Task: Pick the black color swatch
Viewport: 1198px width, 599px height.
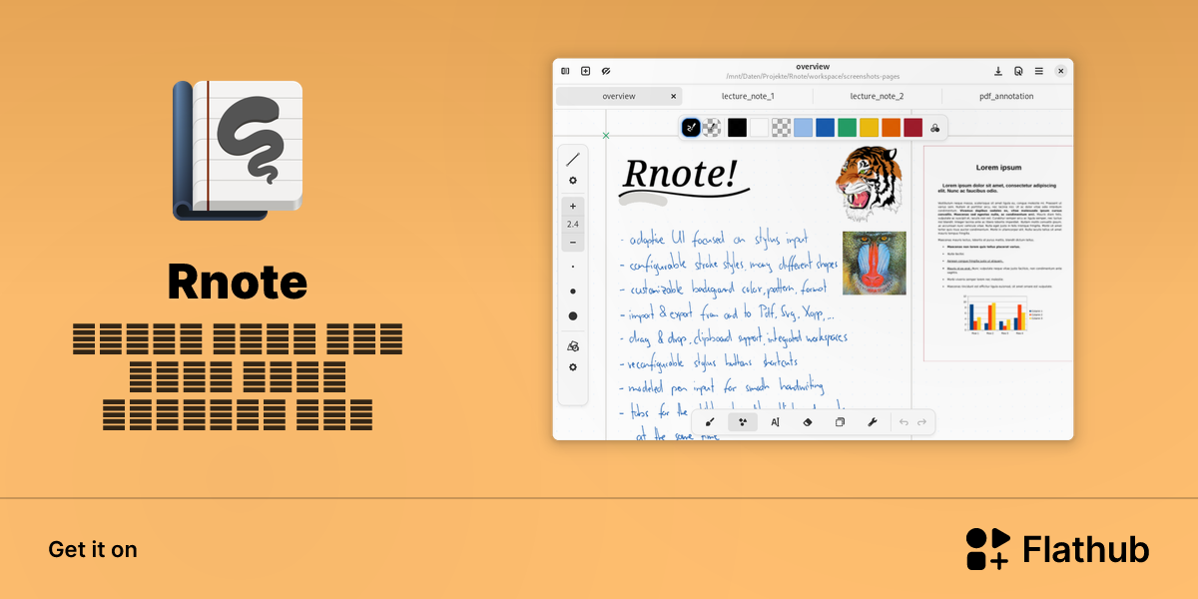Action: tap(737, 127)
